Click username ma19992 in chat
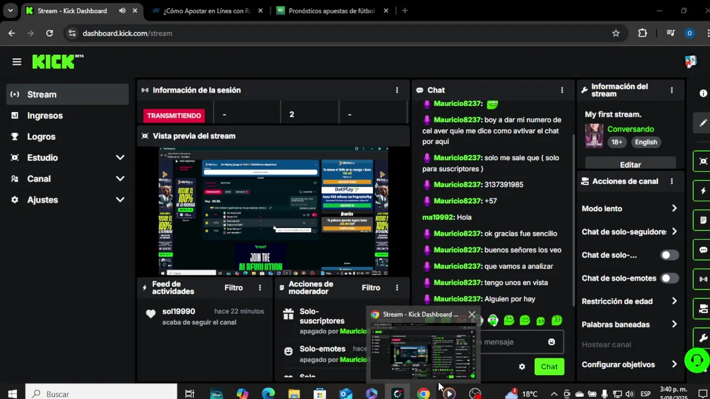 [438, 217]
